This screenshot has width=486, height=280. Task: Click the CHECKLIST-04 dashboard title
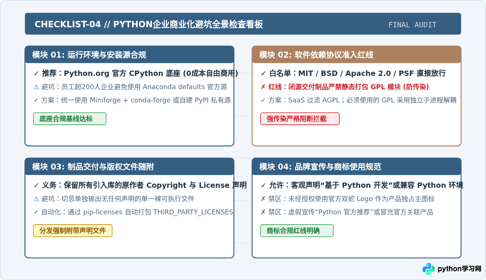[149, 25]
